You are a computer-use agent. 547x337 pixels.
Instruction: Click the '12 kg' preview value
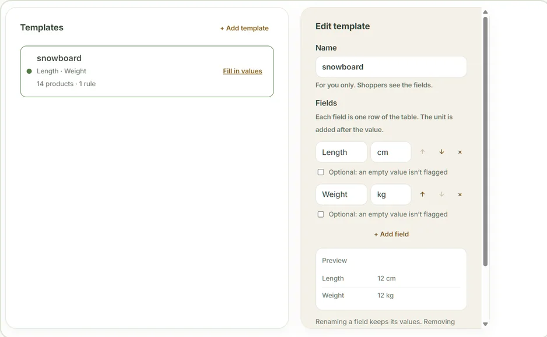click(x=385, y=295)
